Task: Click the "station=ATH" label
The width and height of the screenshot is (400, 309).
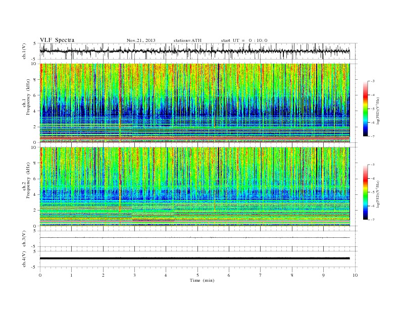Action: point(187,40)
